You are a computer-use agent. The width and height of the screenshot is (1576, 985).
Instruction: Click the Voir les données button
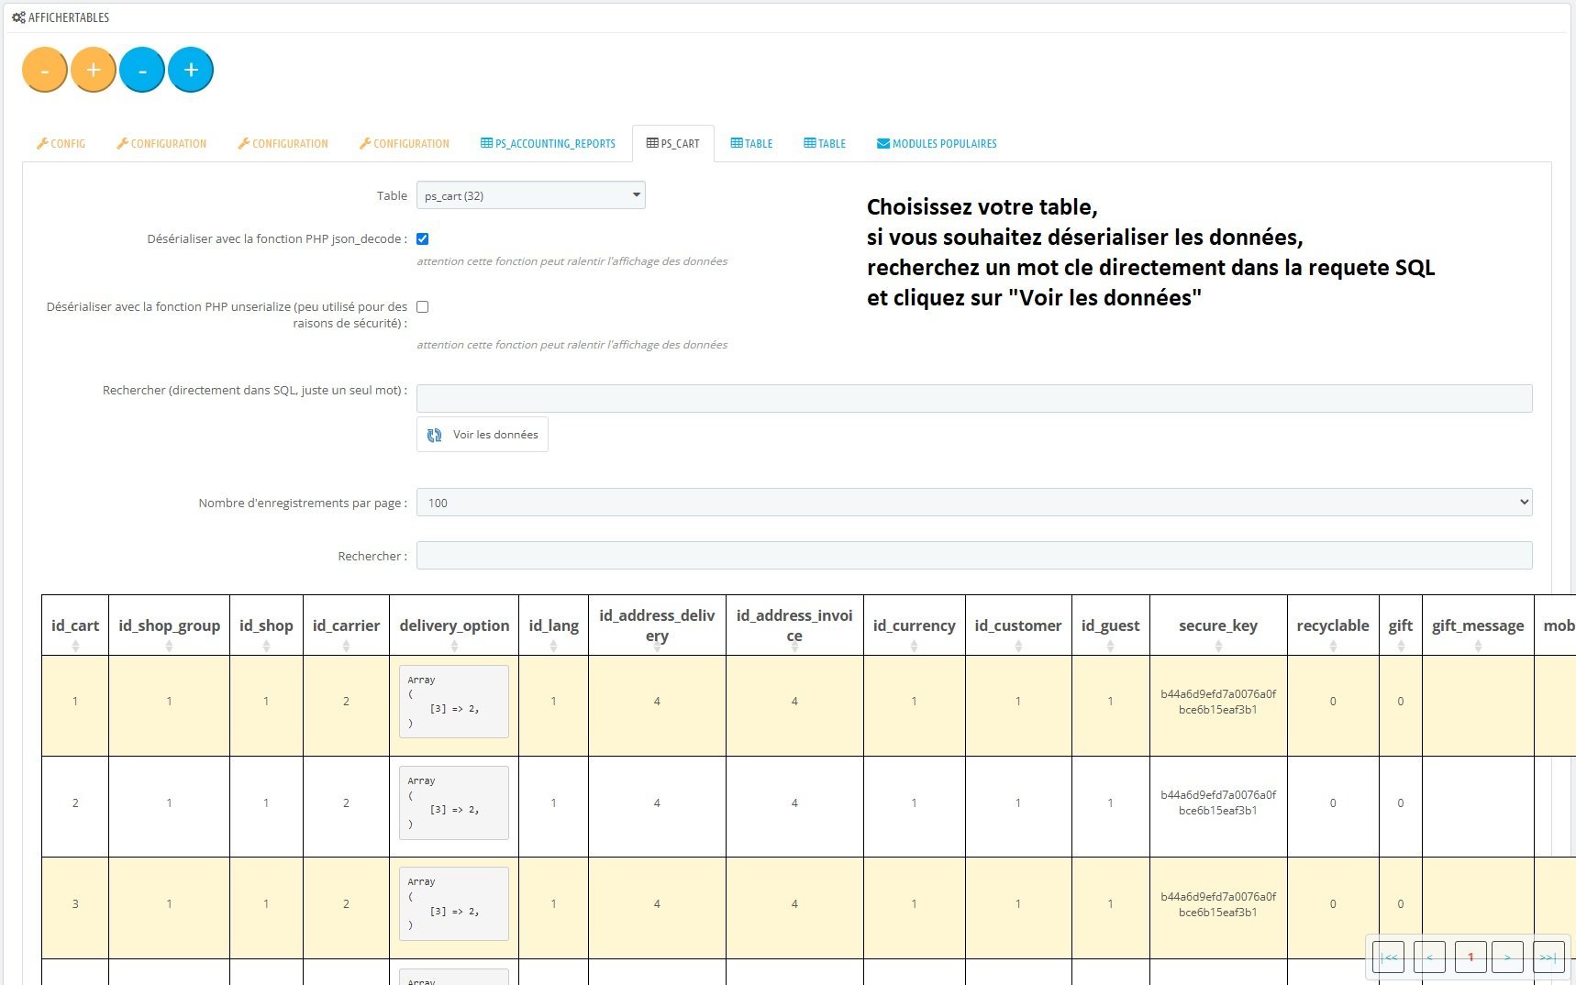(x=483, y=435)
